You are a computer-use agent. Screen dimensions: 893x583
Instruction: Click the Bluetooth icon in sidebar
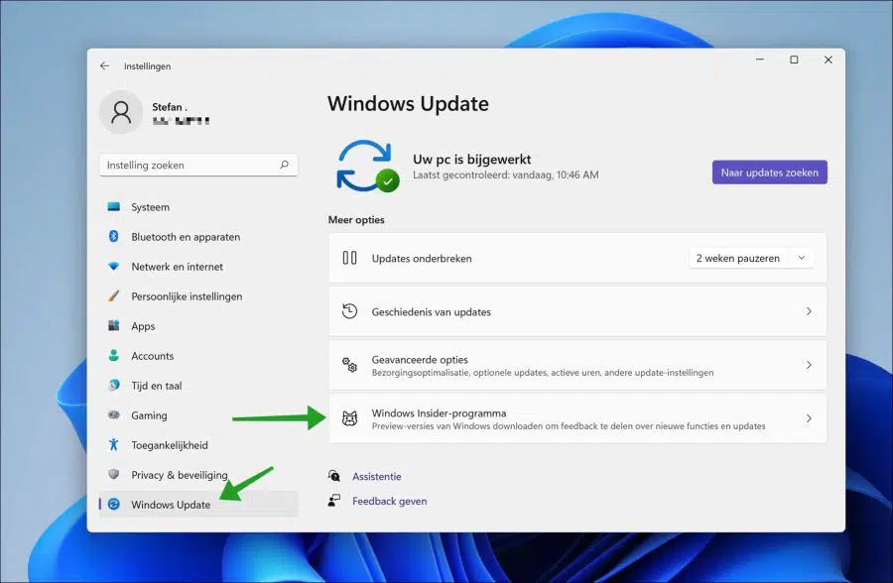click(113, 236)
